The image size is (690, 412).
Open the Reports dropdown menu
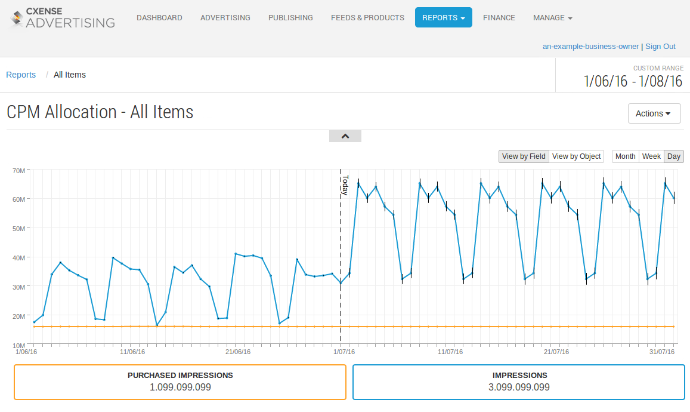click(x=443, y=18)
